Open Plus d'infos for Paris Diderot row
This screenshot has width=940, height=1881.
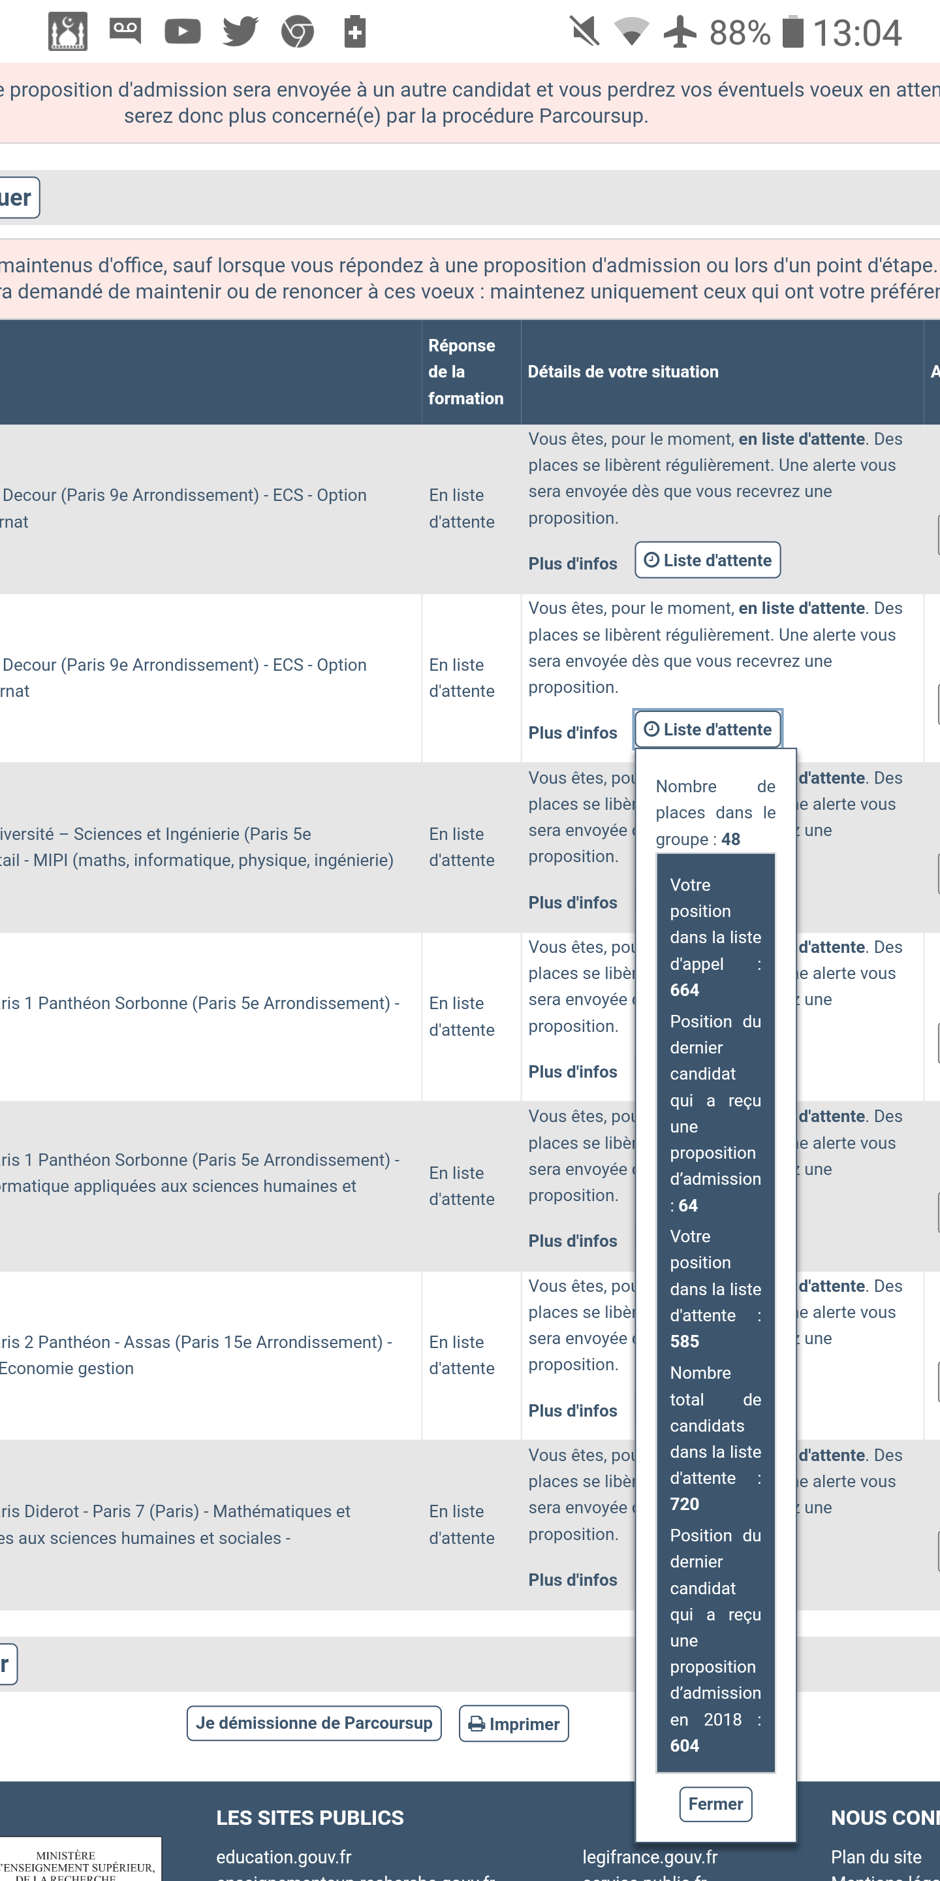coord(573,1580)
